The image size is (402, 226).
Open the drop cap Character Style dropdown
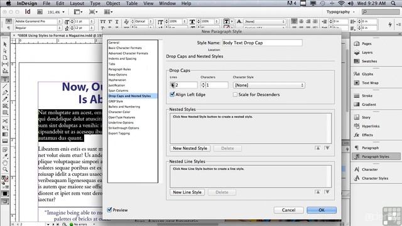[x=269, y=85]
